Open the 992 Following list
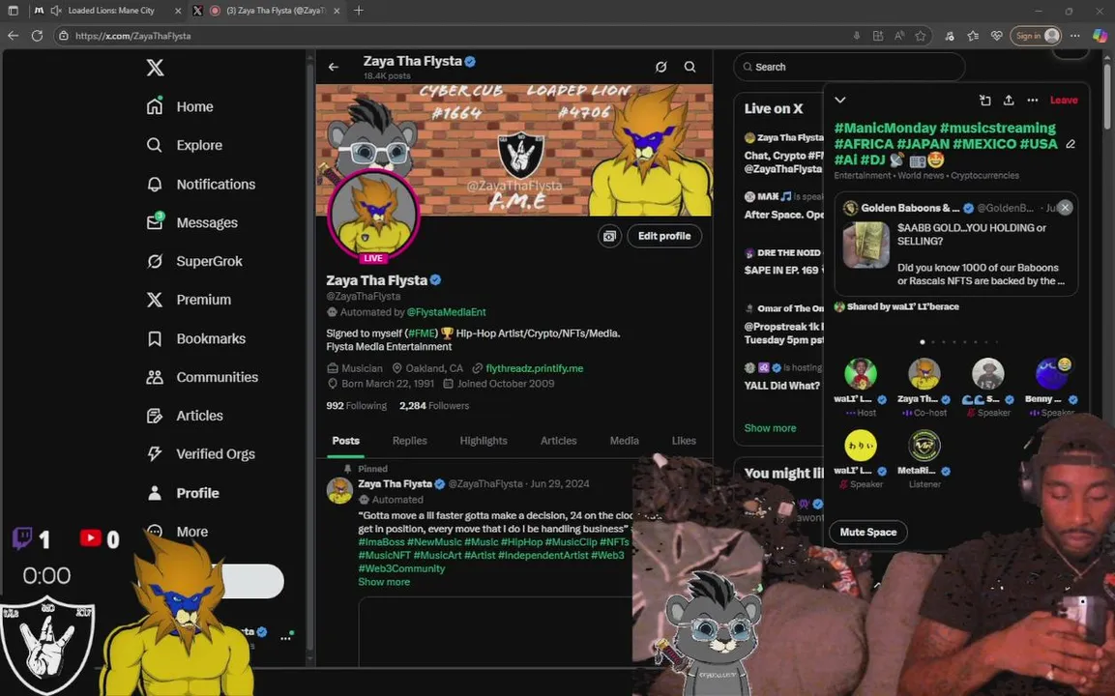This screenshot has height=696, width=1115. [356, 406]
